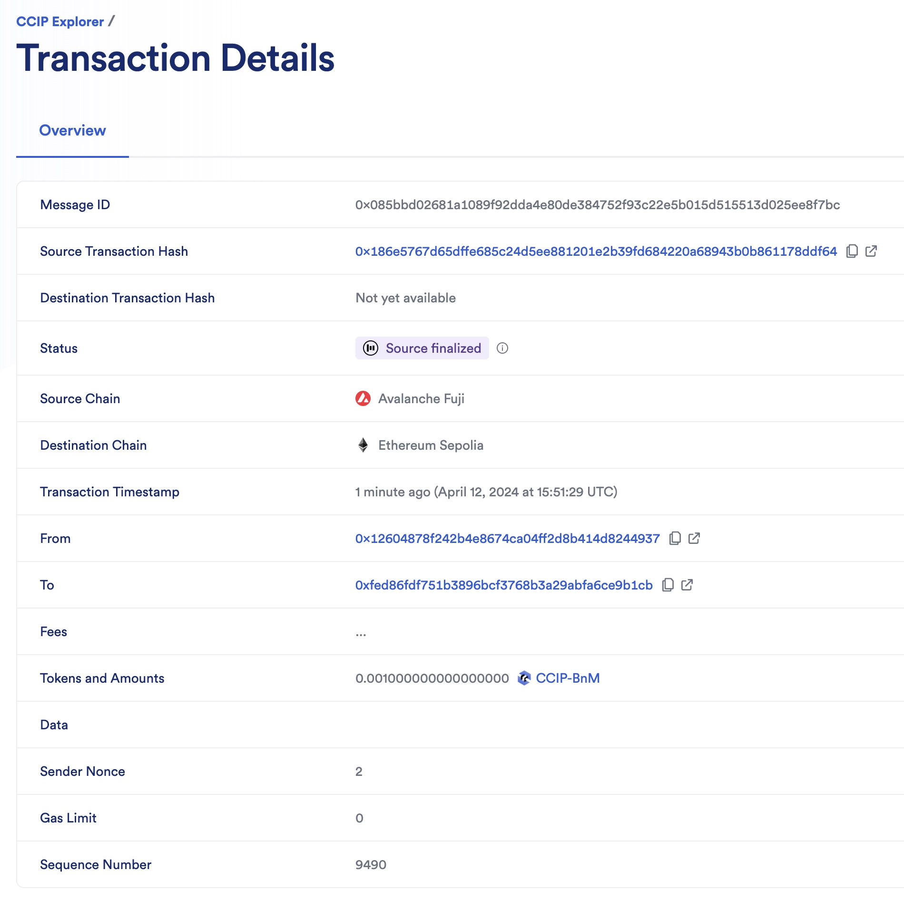Click the Ethereum Sepolia chain icon
Image resolution: width=904 pixels, height=909 pixels.
tap(363, 445)
